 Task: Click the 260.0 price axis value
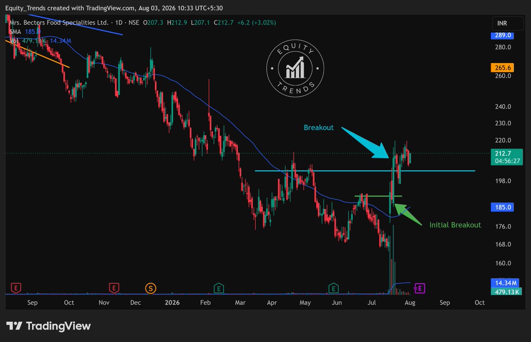pyautogui.click(x=504, y=76)
